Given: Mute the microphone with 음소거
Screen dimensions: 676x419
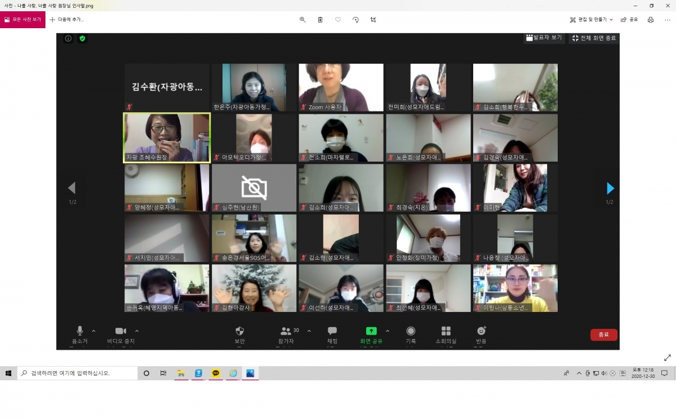Looking at the screenshot, I should (79, 331).
